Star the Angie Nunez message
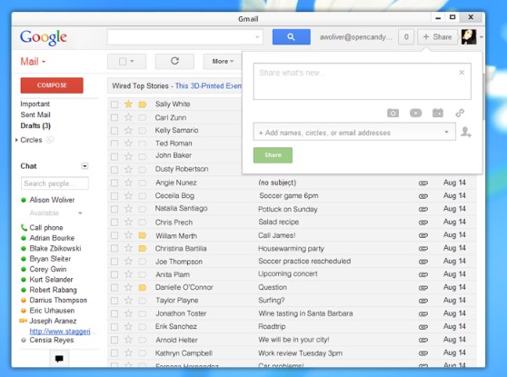The height and width of the screenshot is (377, 507). tap(128, 183)
